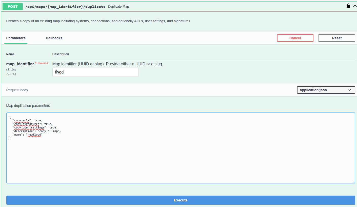Select the Parameters tab
Viewport: 357px width, 207px height.
point(16,38)
